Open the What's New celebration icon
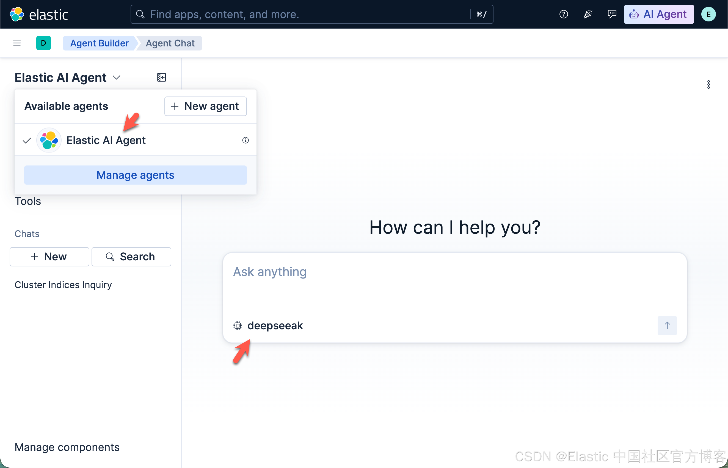The image size is (728, 468). (x=588, y=14)
